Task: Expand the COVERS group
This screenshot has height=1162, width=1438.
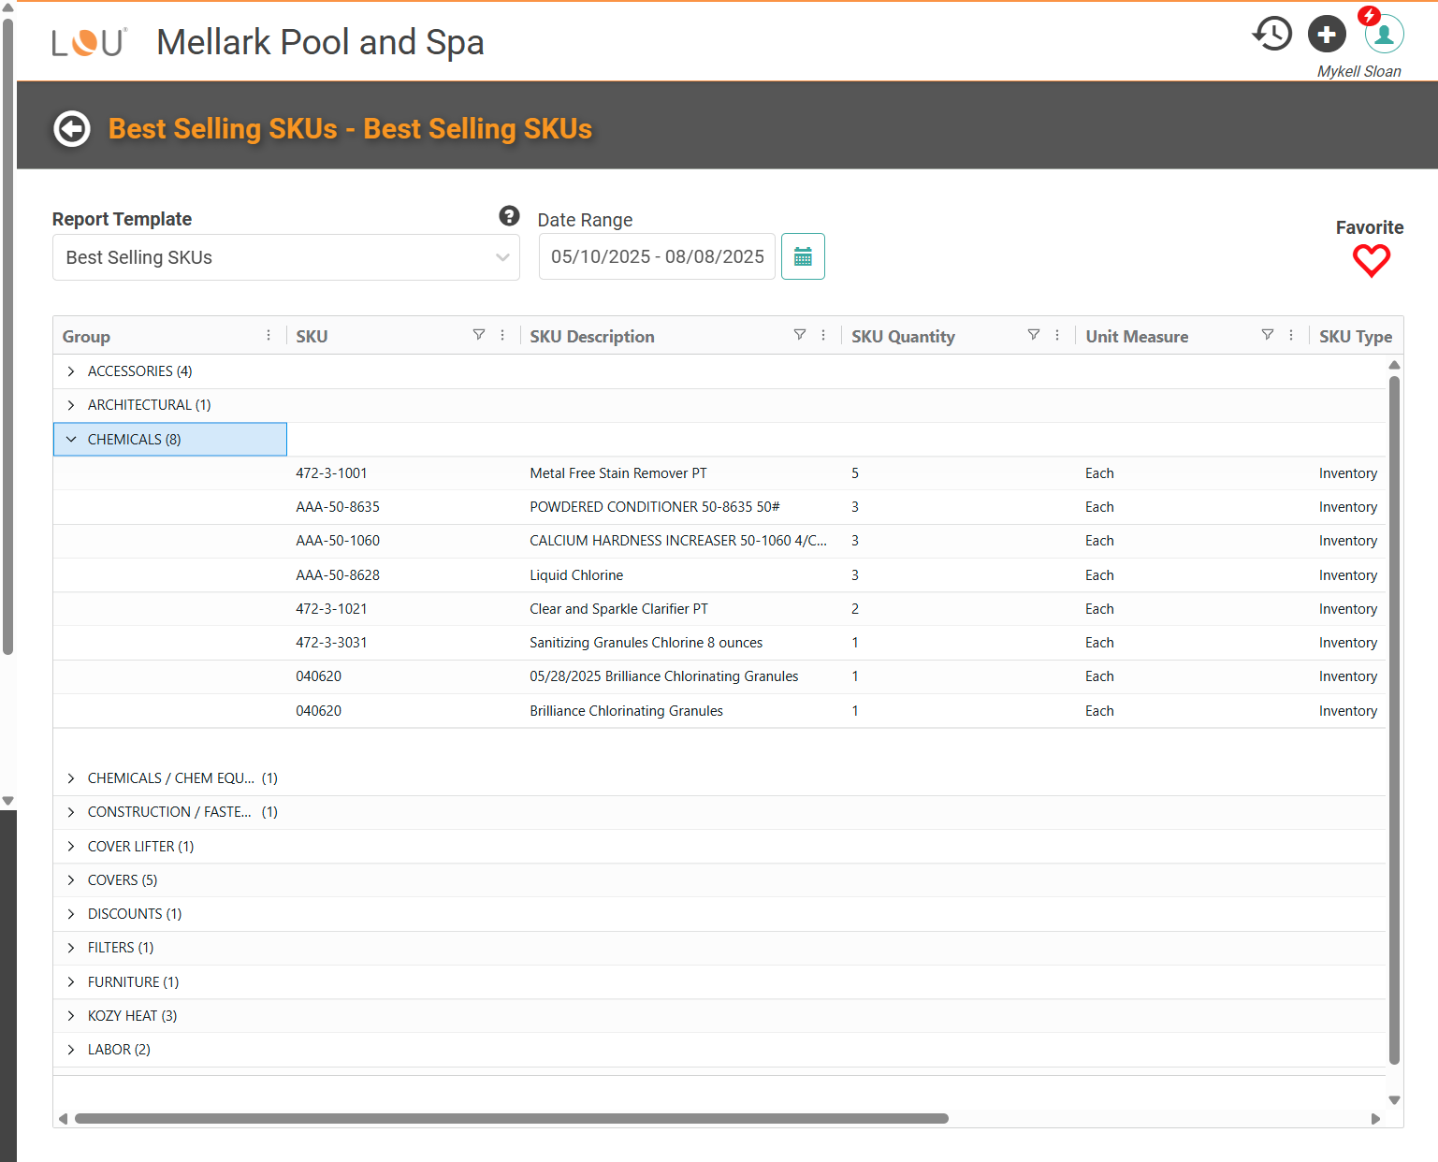Action: tap(71, 880)
